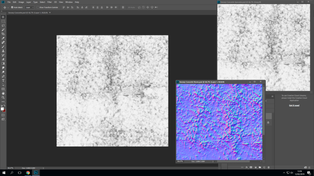The height and width of the screenshot is (176, 314).
Task: Open the Move tool preset picker arrow
Action: 8,7
